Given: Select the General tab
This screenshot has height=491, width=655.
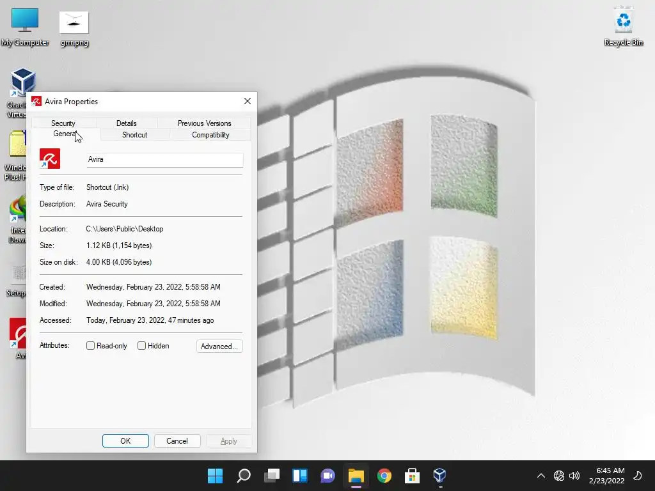Looking at the screenshot, I should [x=65, y=134].
